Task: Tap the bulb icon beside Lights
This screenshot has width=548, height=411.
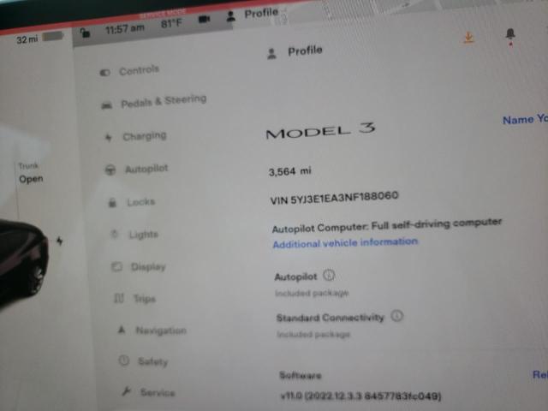Action: click(114, 234)
